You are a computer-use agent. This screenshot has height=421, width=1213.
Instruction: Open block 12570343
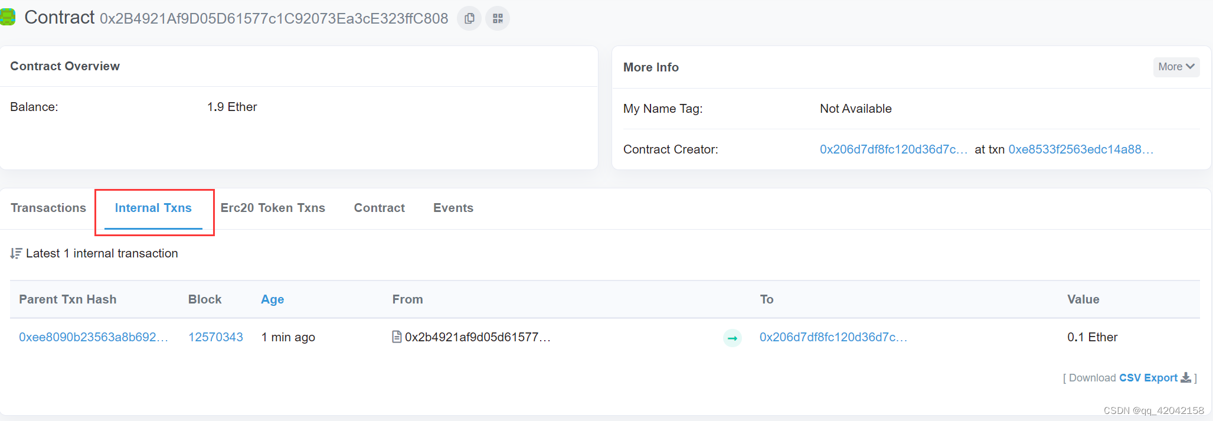click(215, 337)
